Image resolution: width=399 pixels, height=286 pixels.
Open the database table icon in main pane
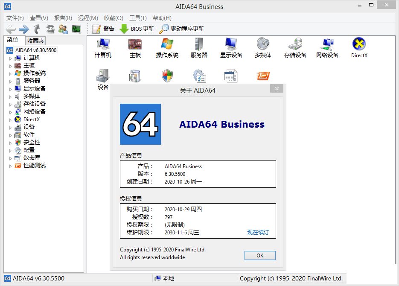tap(231, 76)
